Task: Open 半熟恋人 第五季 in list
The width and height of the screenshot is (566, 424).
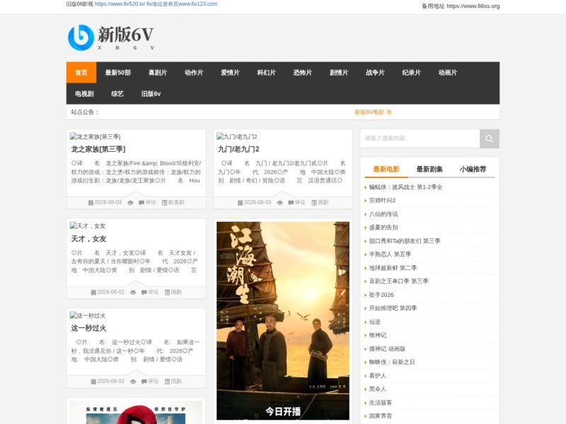Action: (390, 254)
